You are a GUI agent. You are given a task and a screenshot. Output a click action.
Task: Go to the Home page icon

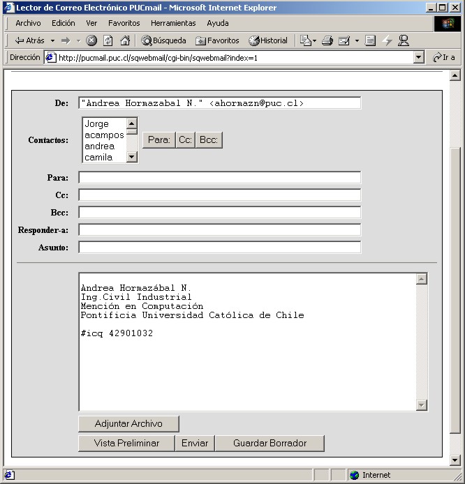[x=125, y=40]
